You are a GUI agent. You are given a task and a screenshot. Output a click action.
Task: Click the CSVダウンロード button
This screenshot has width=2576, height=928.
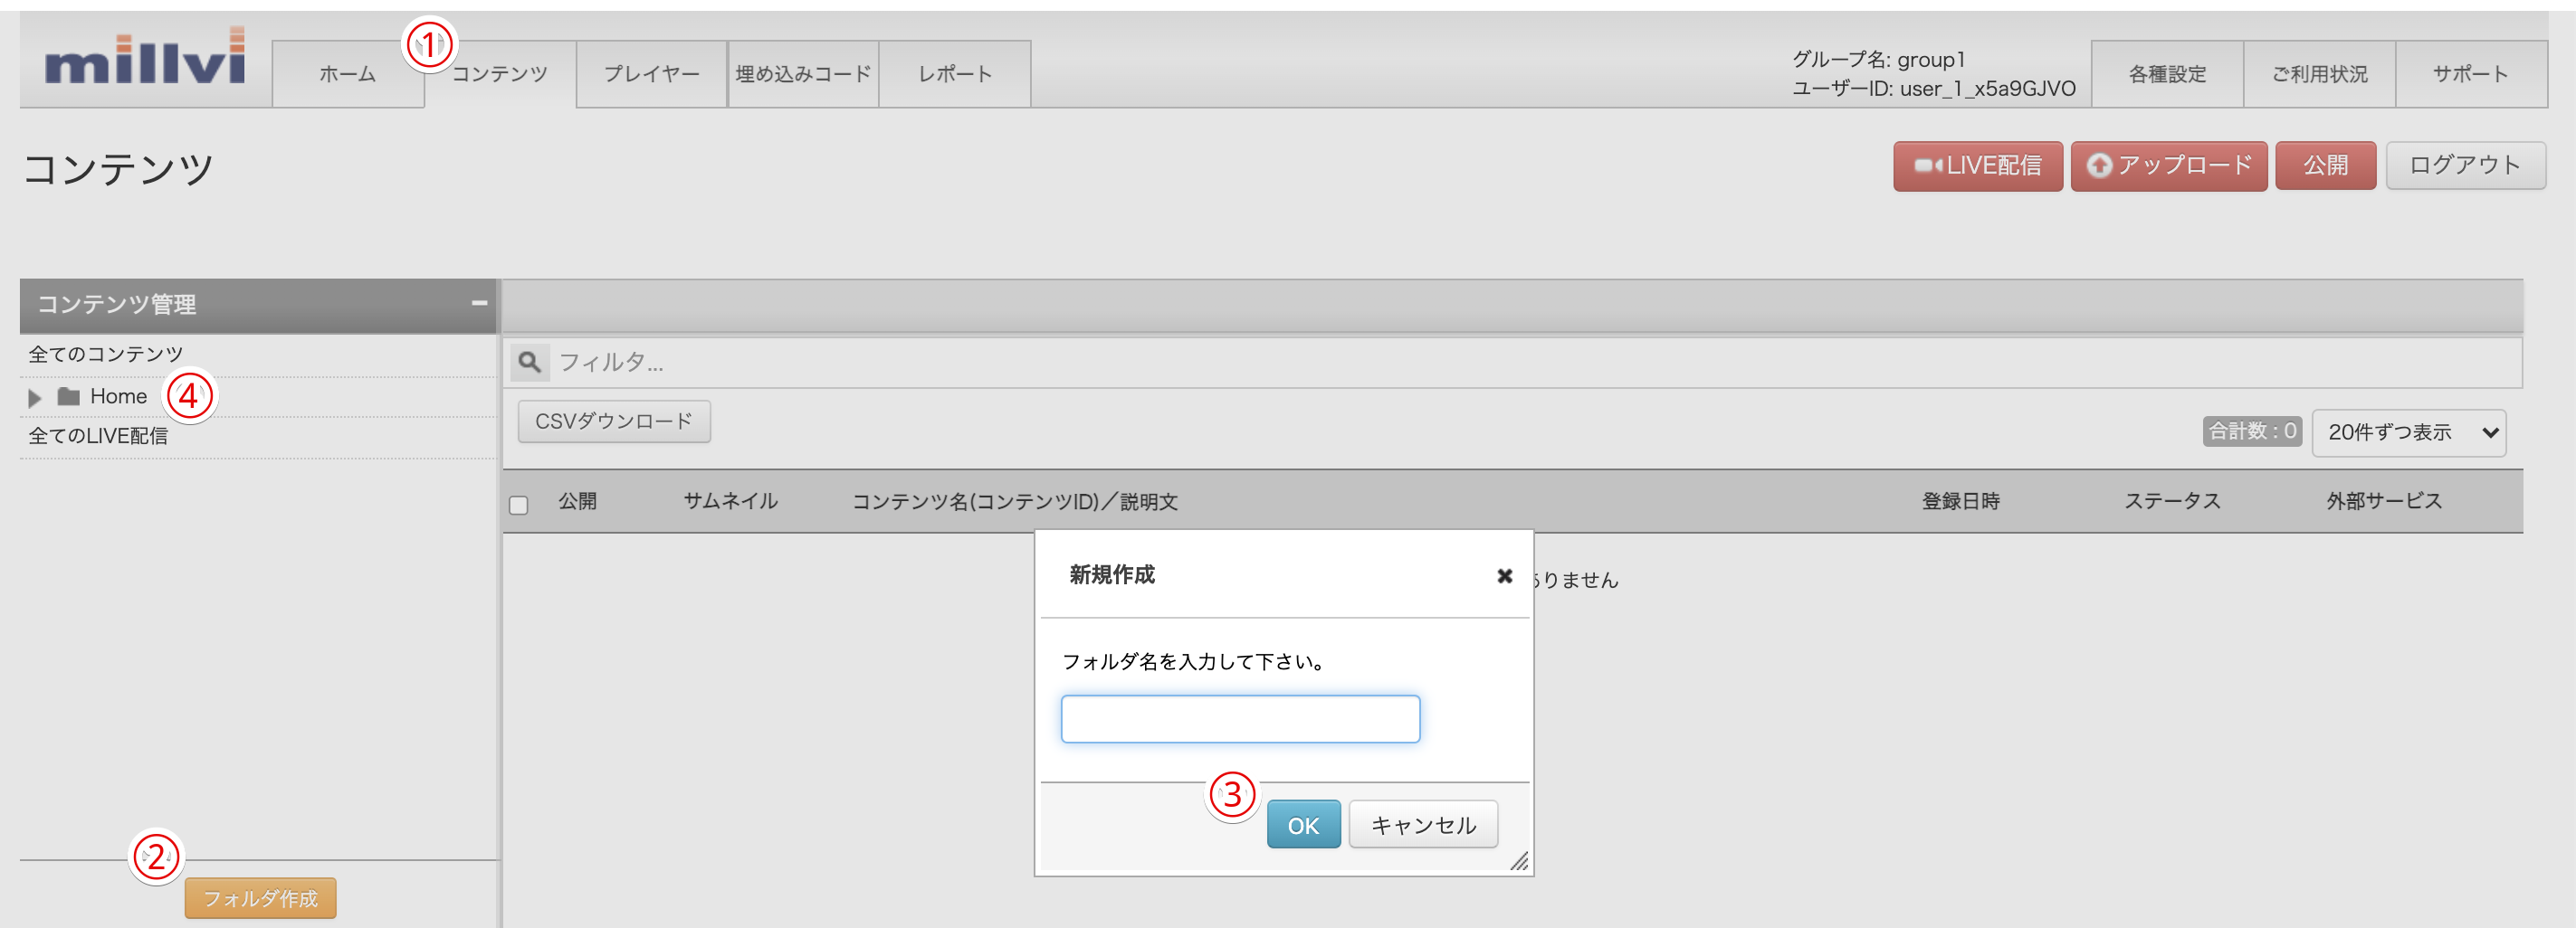[614, 421]
